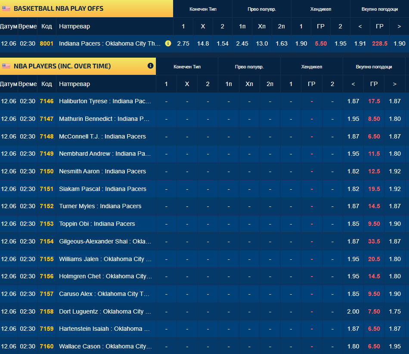
Task: Open the Gilgeous-Alexander Shai player entry
Action: tap(105, 241)
